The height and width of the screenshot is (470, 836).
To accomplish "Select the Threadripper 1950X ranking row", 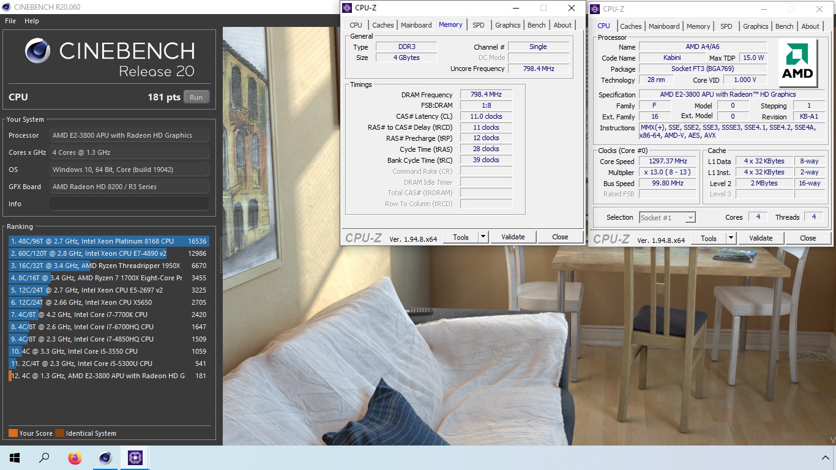I will coord(108,266).
